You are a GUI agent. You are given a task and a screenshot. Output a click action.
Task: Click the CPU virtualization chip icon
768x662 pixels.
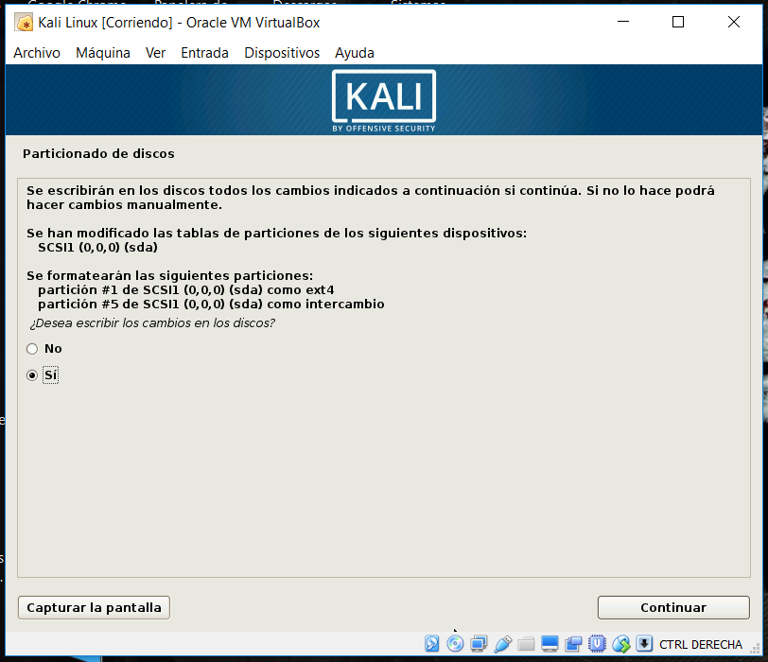point(598,644)
